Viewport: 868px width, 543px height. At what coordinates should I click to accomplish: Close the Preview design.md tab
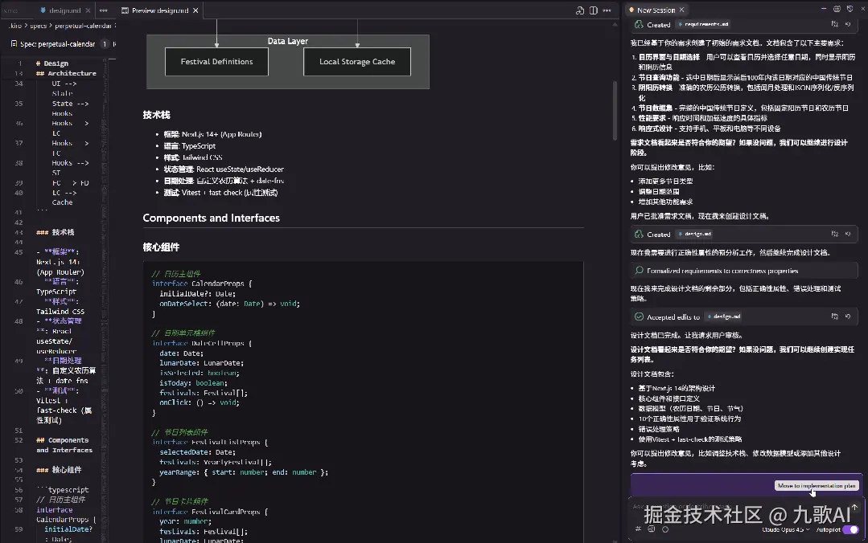point(195,10)
